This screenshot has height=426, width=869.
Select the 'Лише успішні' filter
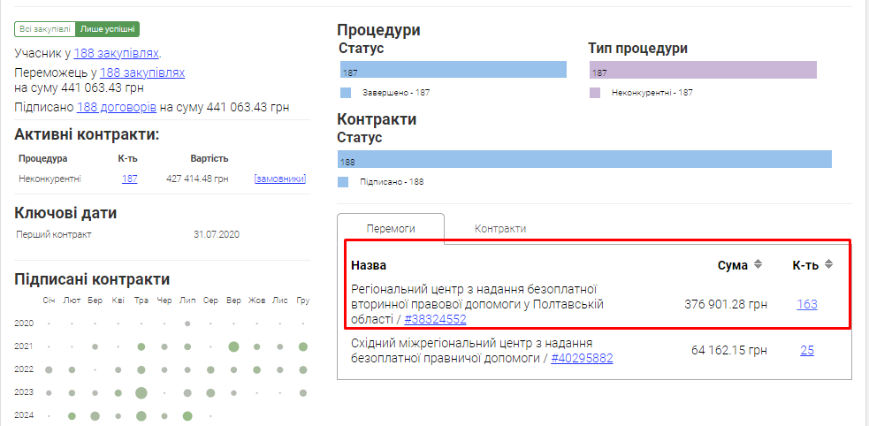[107, 29]
